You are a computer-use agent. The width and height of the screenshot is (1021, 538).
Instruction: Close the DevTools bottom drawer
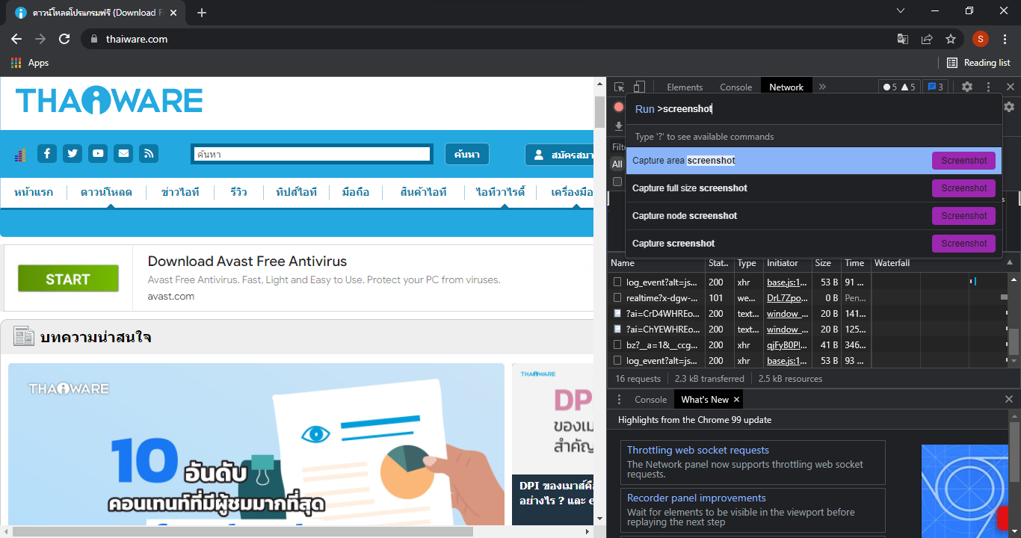click(x=1009, y=399)
